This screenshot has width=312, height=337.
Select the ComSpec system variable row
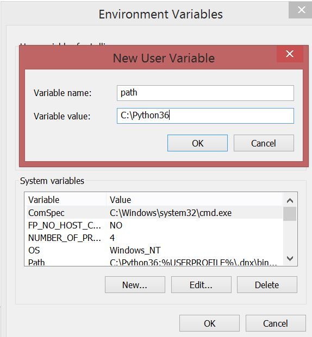point(153,213)
